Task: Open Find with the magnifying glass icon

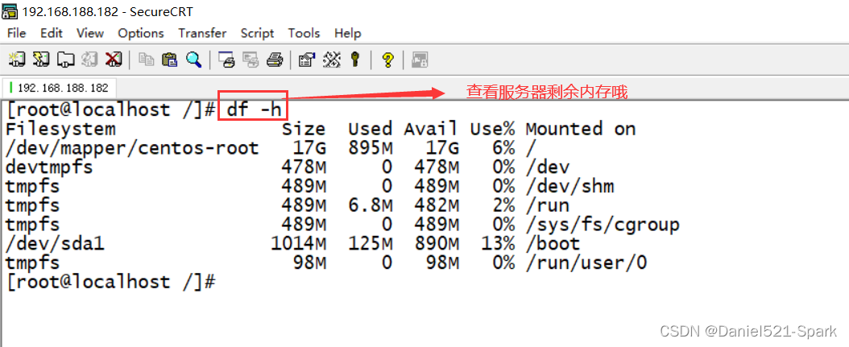Action: click(x=193, y=59)
